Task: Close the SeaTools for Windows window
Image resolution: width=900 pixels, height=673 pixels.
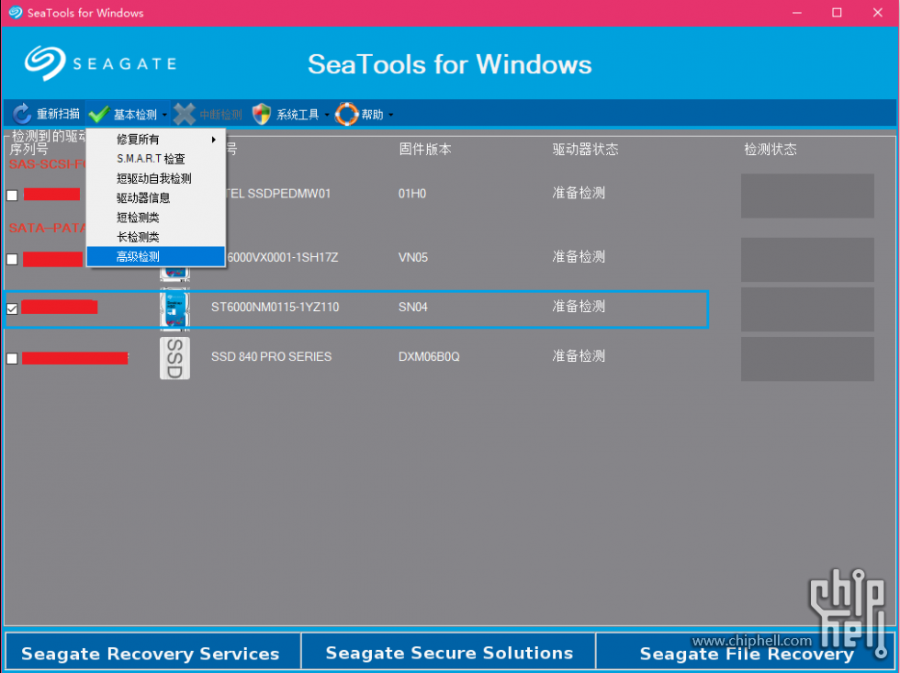Action: tap(878, 13)
